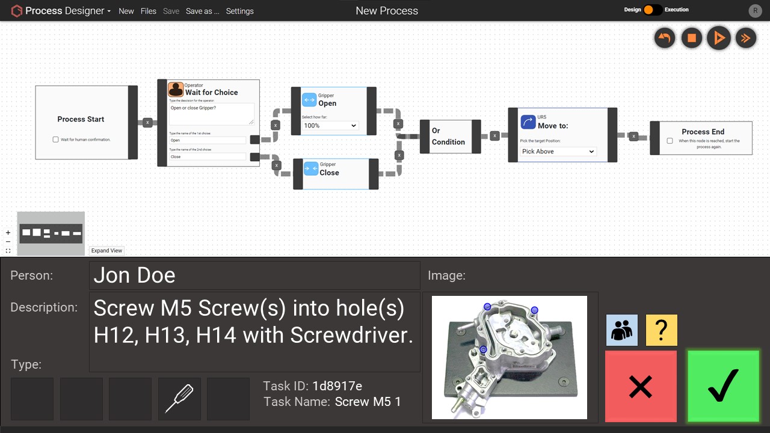Stop the running process

(691, 38)
